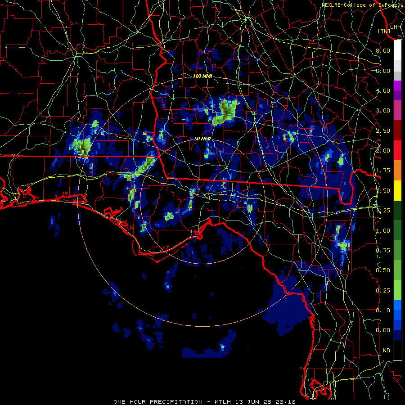The width and height of the screenshot is (405, 405).
Task: Click the ONE HOUR PRECIPITATION title text
Action: click(158, 402)
